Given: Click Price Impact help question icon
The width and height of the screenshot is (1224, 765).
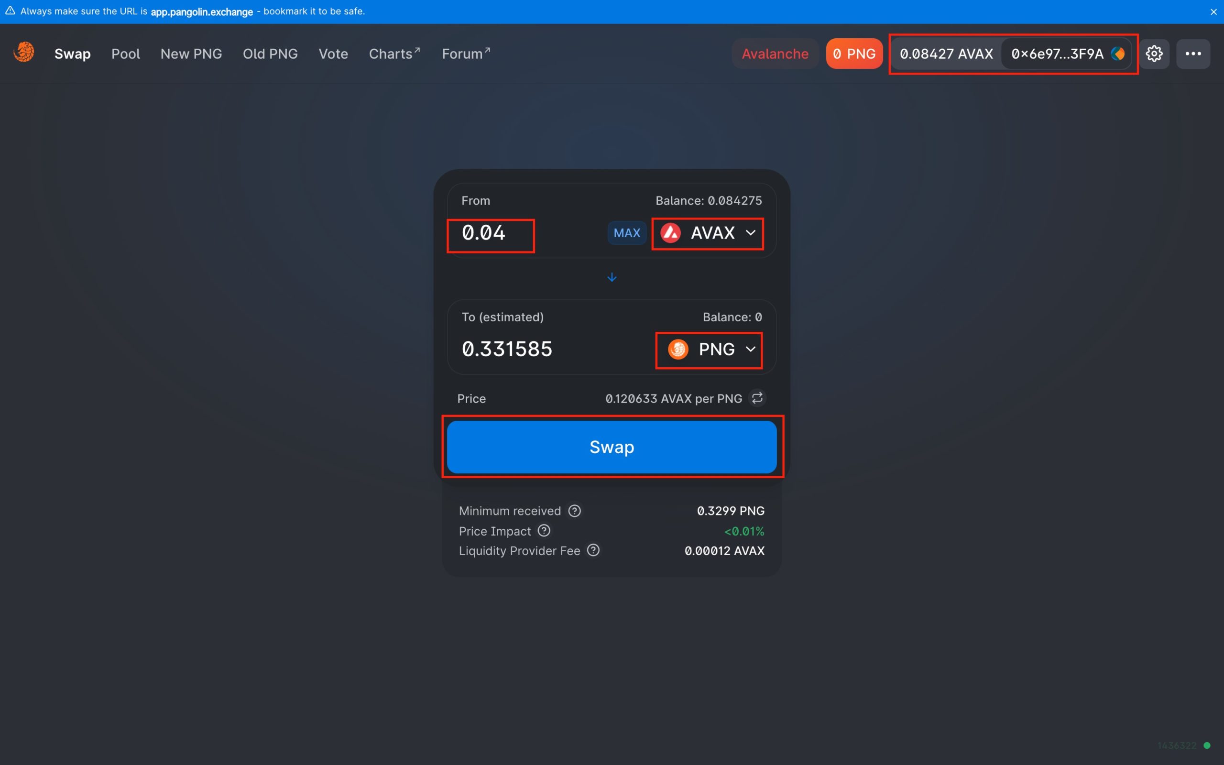Looking at the screenshot, I should pos(544,531).
